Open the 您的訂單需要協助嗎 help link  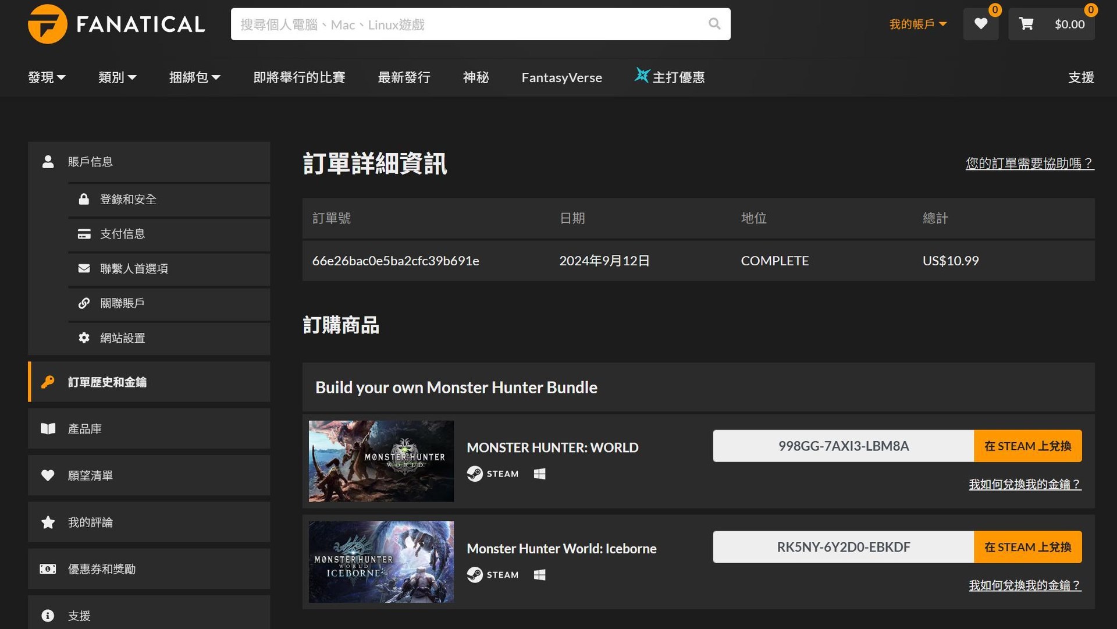[x=1030, y=164]
